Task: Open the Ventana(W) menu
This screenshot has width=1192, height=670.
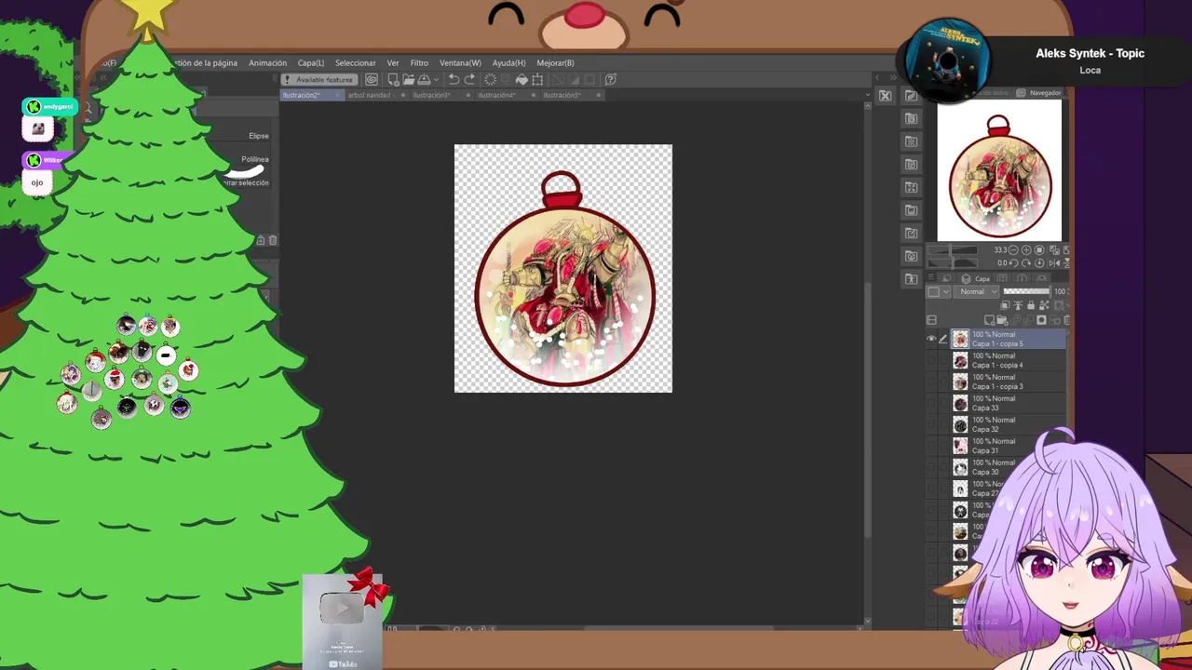Action: [460, 63]
